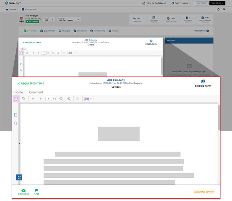The image size is (232, 201).
Task: Switch to the Tax Returns tab
Action: pyautogui.click(x=80, y=31)
